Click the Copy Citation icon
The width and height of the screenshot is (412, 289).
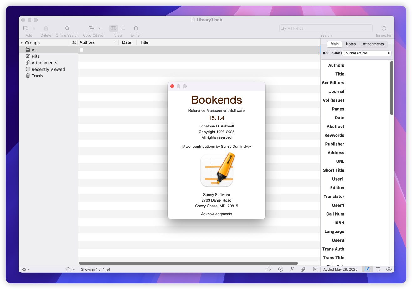coord(91,28)
